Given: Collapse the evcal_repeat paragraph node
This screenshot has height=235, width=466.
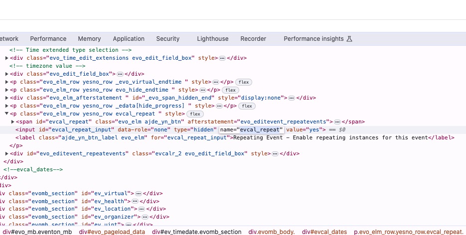Looking at the screenshot, I should [6, 114].
